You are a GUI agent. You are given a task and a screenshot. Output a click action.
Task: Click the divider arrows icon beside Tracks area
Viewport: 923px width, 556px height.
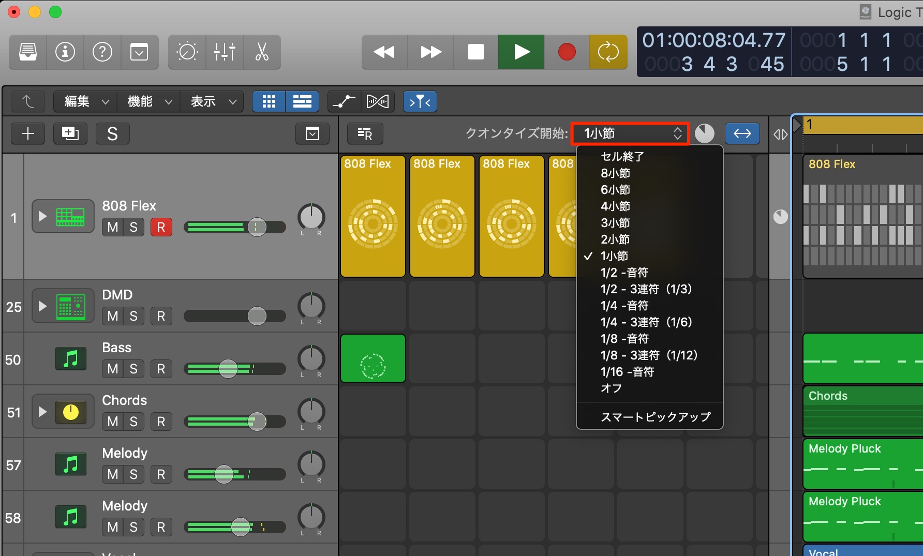(x=781, y=134)
